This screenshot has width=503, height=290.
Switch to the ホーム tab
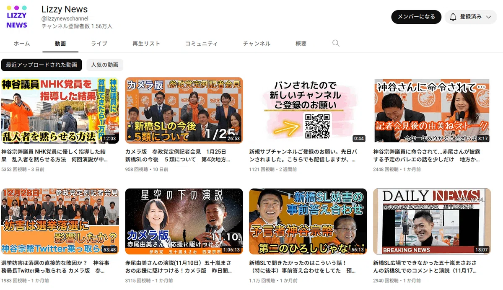pos(22,44)
